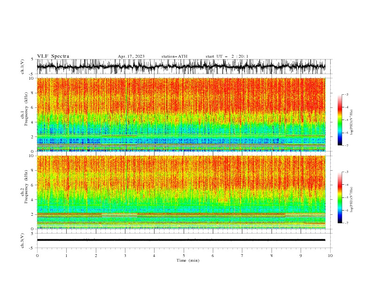Click the ch.1 "Frequency (kHz)" axis label
372x287 pixels.
(26, 109)
